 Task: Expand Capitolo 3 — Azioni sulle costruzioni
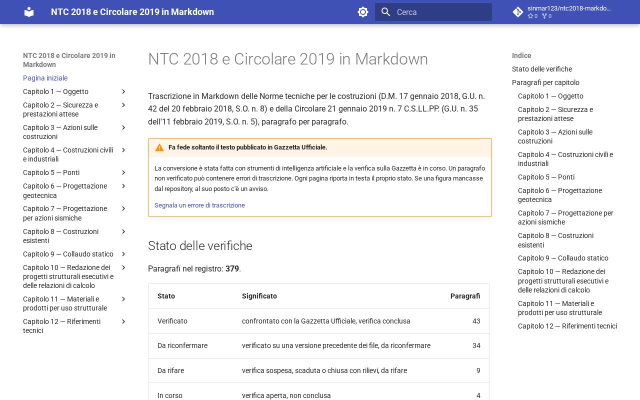[123, 127]
